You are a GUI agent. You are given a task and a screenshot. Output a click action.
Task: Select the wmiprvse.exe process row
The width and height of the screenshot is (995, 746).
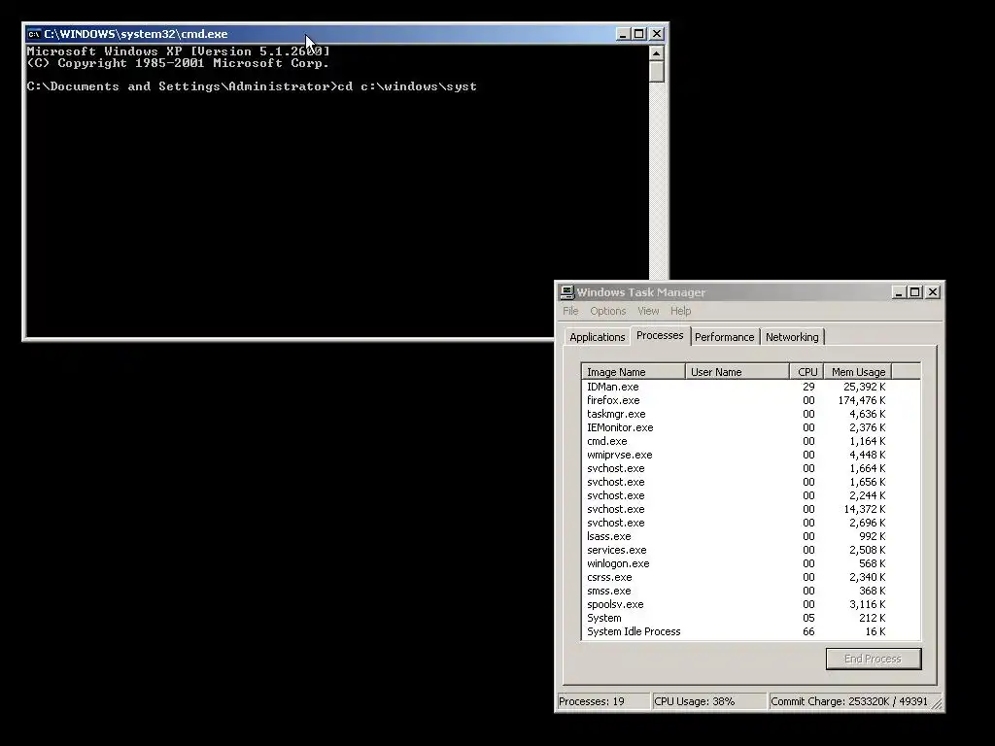click(x=751, y=455)
